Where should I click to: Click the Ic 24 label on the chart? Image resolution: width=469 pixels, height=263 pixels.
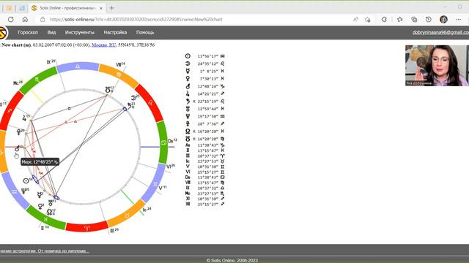147,210
